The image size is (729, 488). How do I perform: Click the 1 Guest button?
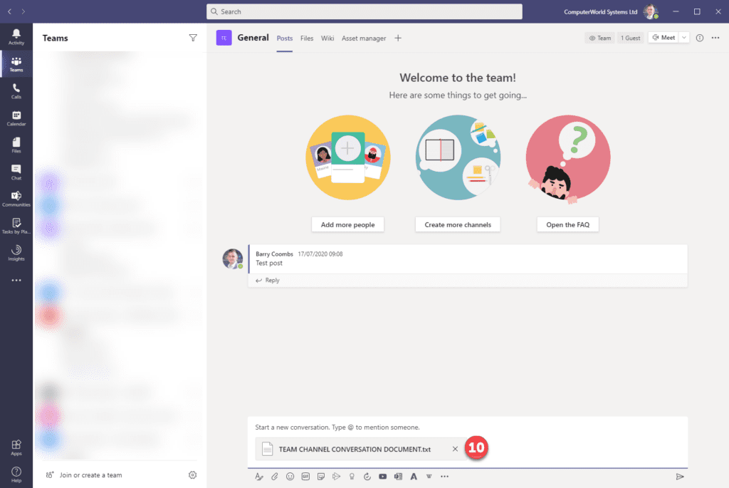(631, 38)
